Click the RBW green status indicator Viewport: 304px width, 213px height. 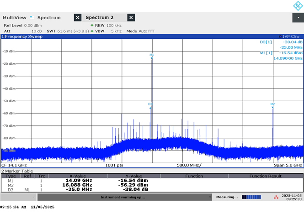92,26
